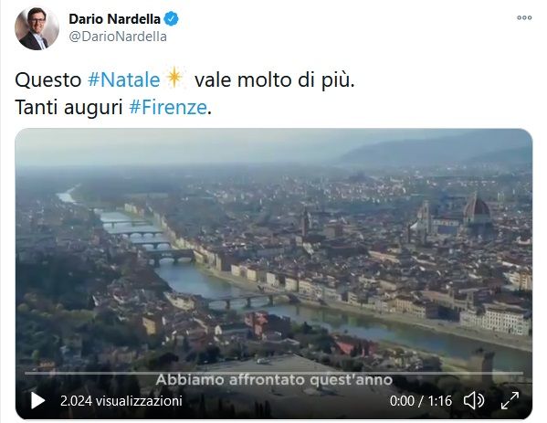Click the Duomo dome in the video
547x423 pixels.
pos(477,206)
